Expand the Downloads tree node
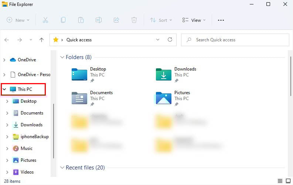The width and height of the screenshot is (293, 185). point(7,125)
